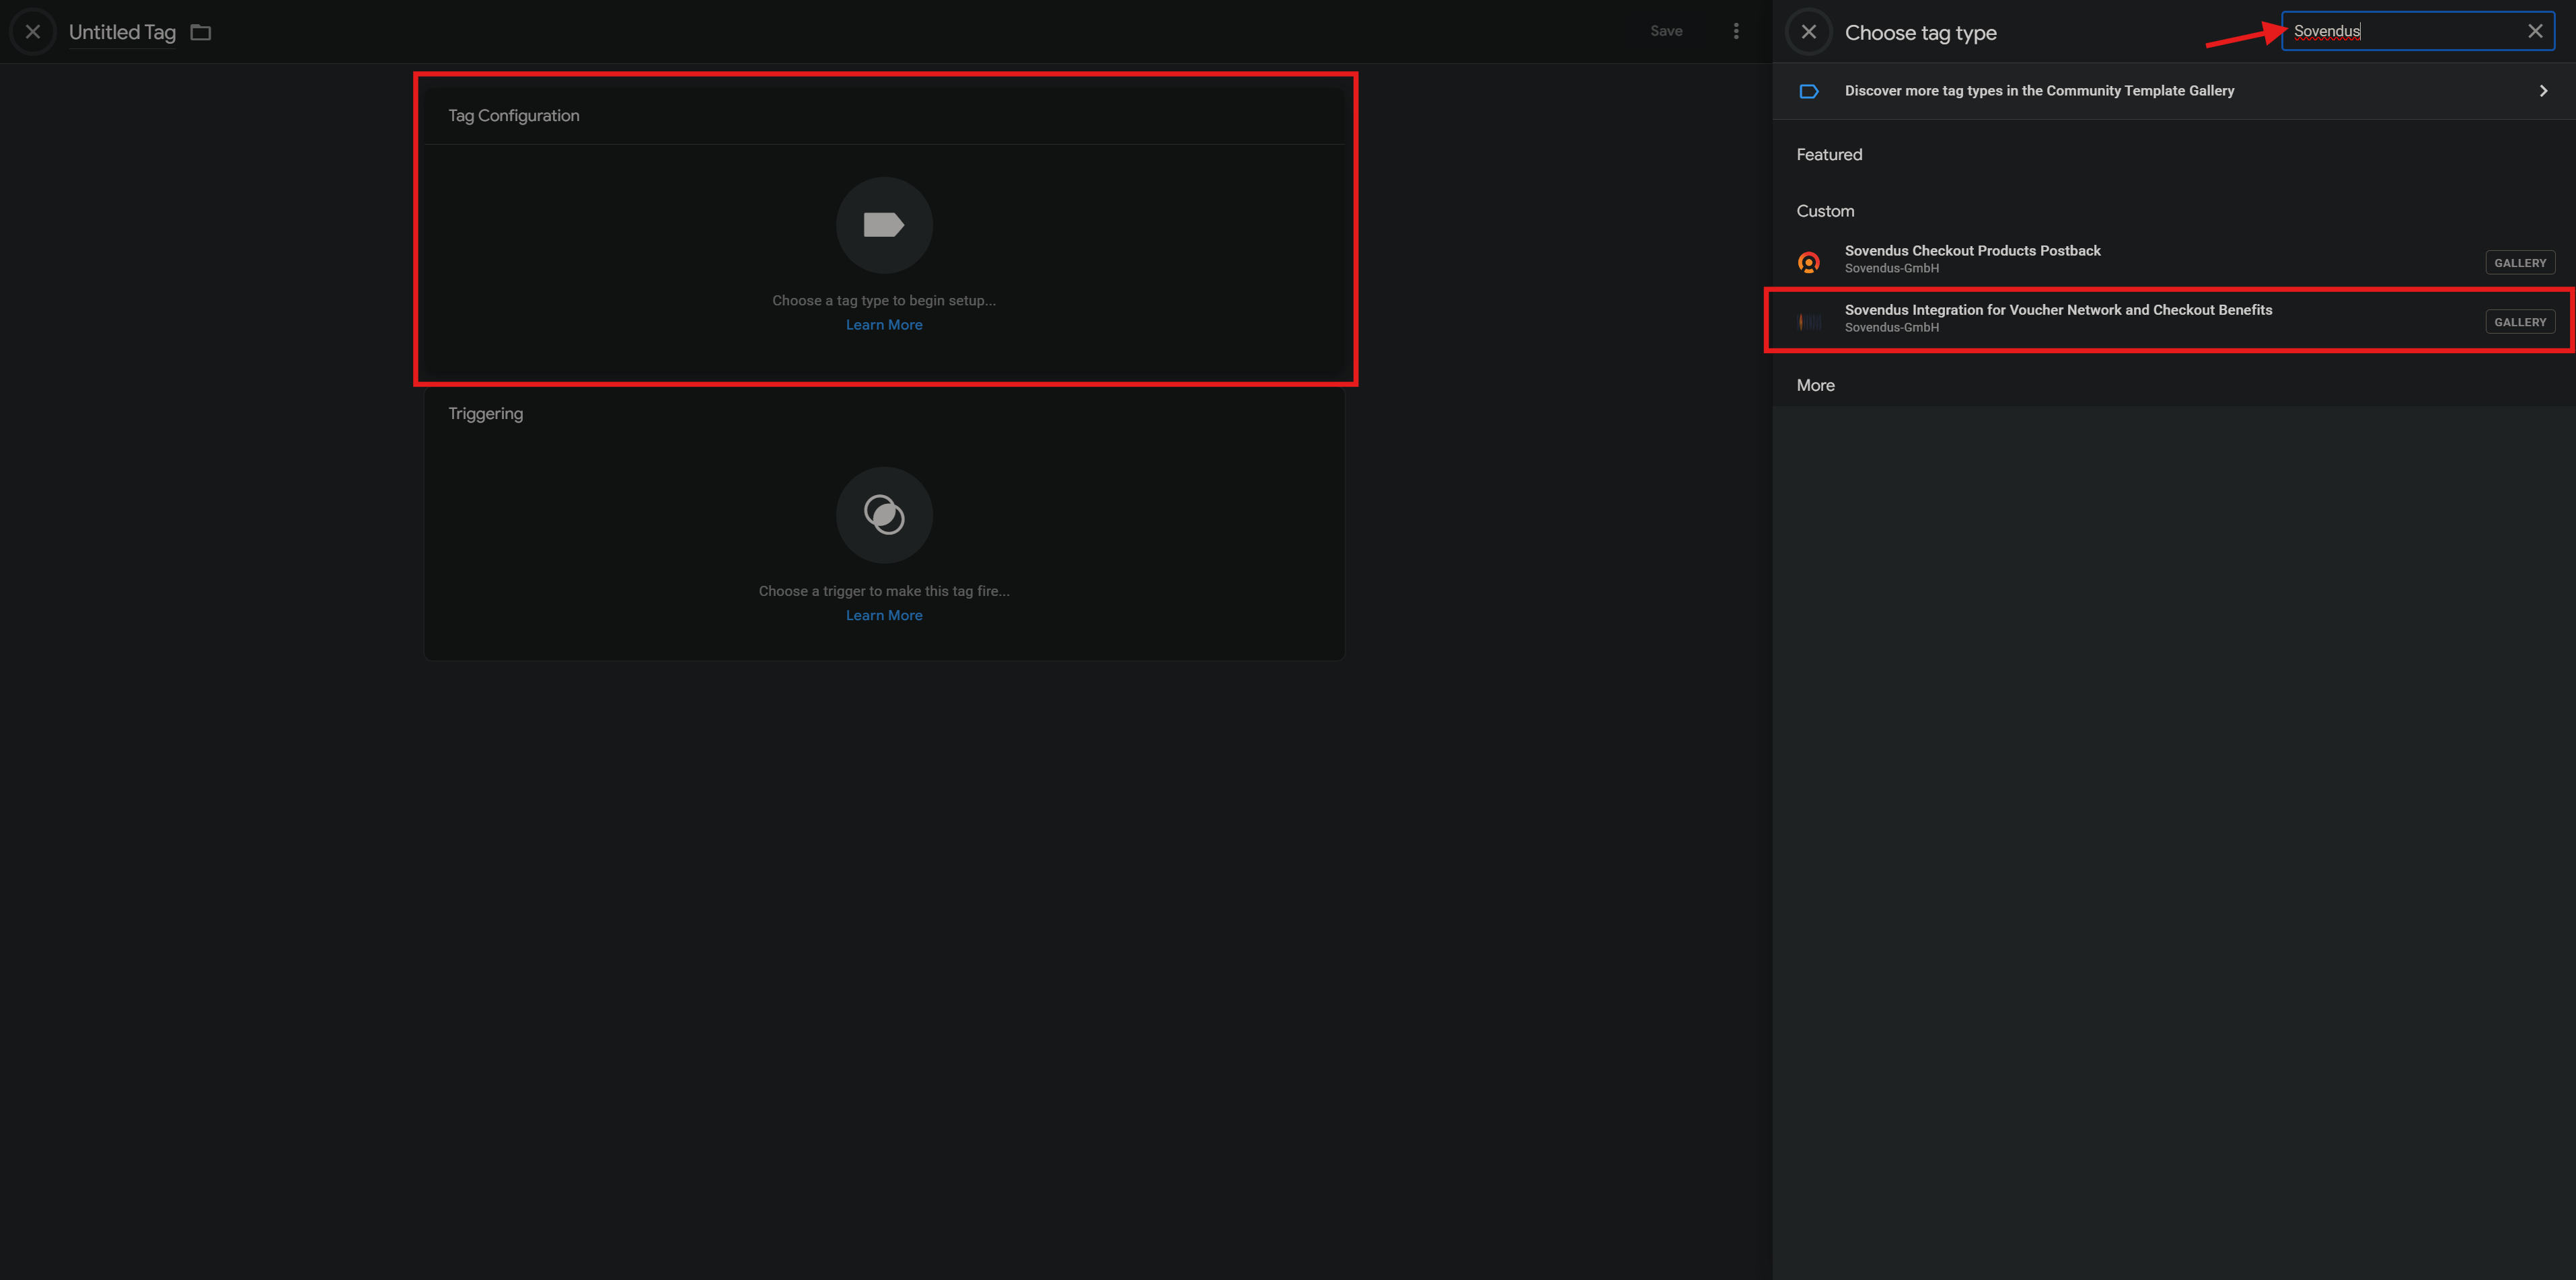Click GALLERY badge on Checkout Products Postback
The image size is (2576, 1280).
click(x=2519, y=263)
